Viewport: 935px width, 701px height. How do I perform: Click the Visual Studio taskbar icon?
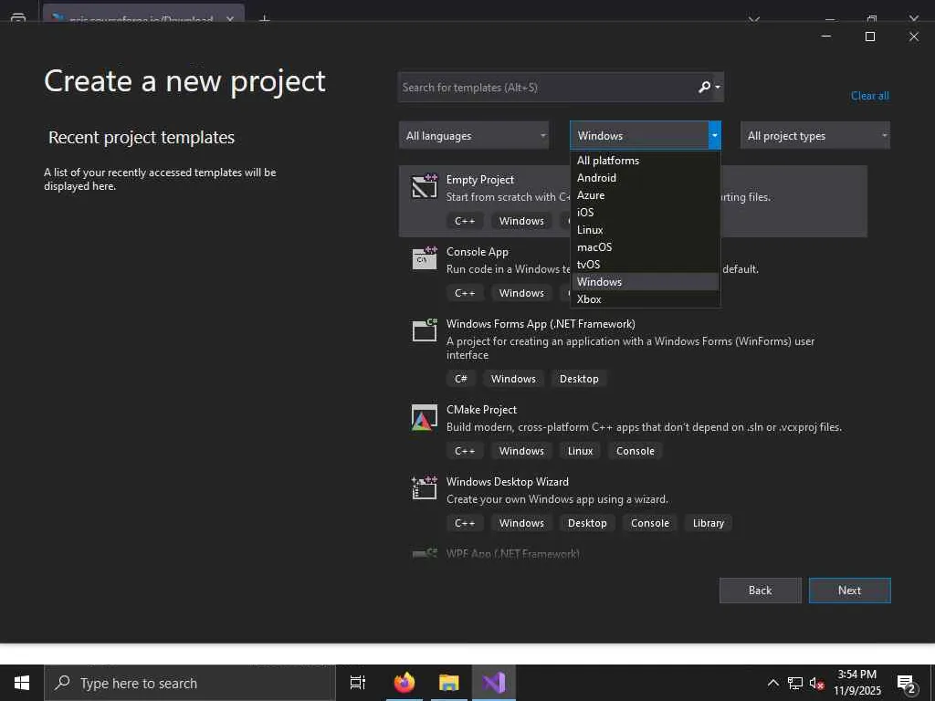[494, 683]
